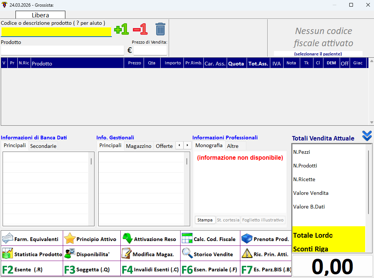Click the trash bin delete icon

[160, 29]
